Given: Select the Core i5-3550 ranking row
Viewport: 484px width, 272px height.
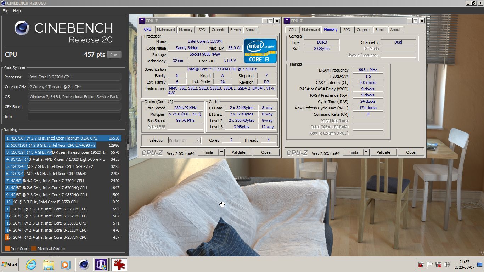Looking at the screenshot, I should [63, 202].
